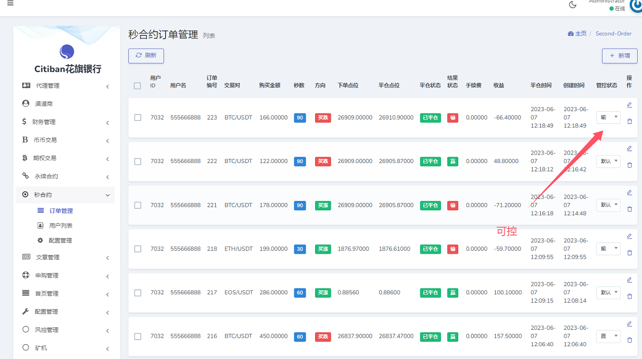This screenshot has width=642, height=359.
Task: Click the hamburger menu icon at top left
Action: [x=10, y=3]
